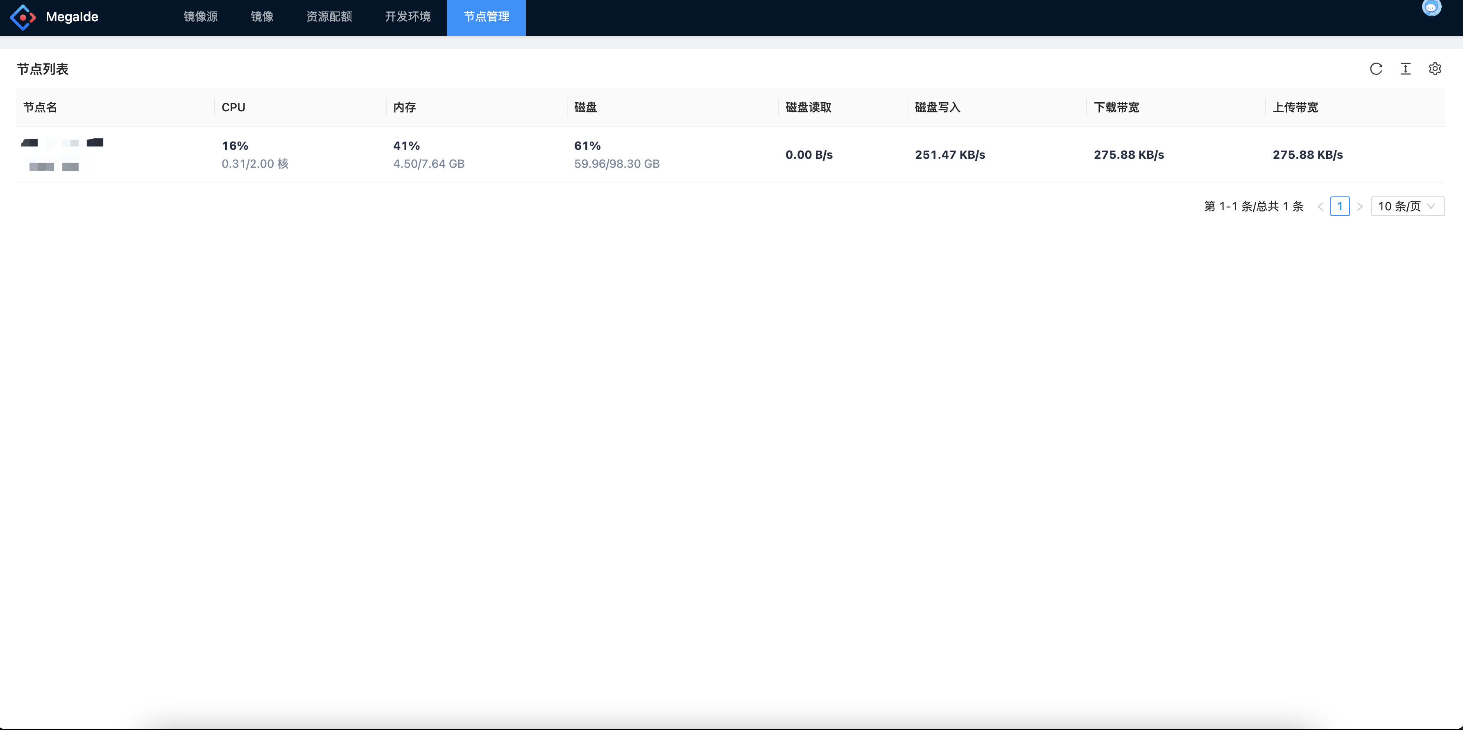Click the 内存 column header
This screenshot has height=730, width=1463.
point(404,108)
